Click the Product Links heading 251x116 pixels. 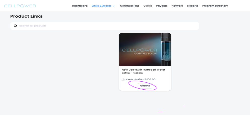(x=26, y=16)
